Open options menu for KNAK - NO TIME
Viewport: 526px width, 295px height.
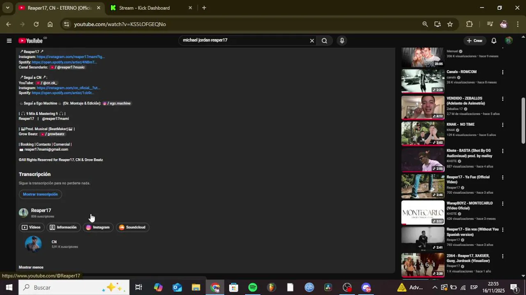pos(502,125)
